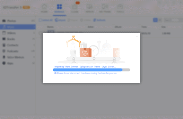This screenshot has height=119, width=183.
Task: Open the CLEAN tab with the orange badge
Action: pyautogui.click(x=75, y=8)
